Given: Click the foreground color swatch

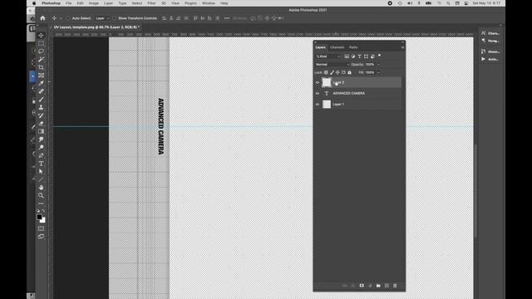Looking at the screenshot, I should pyautogui.click(x=39, y=217).
